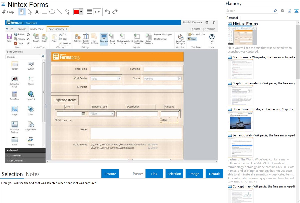Open the red color picker dropdown

pos(81,12)
